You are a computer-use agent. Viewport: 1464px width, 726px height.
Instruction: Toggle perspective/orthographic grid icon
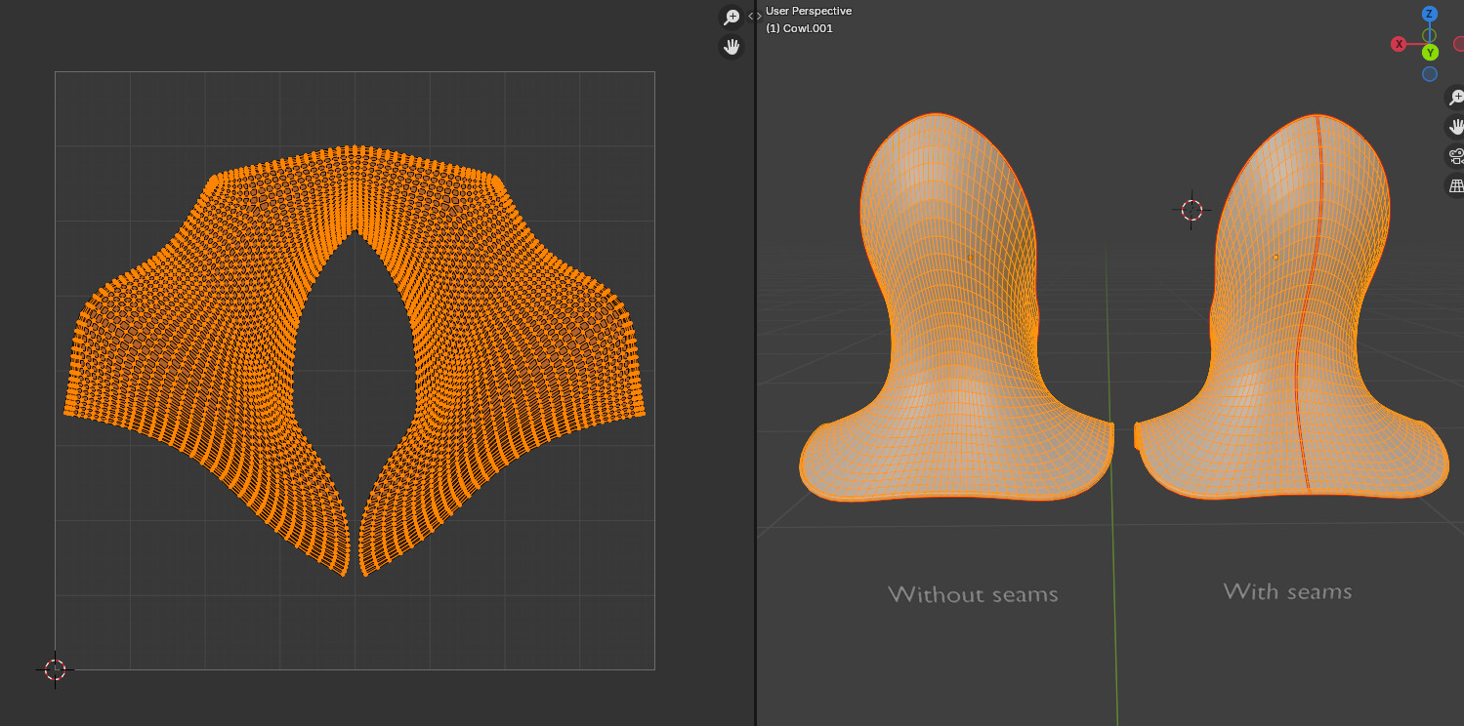point(1455,185)
